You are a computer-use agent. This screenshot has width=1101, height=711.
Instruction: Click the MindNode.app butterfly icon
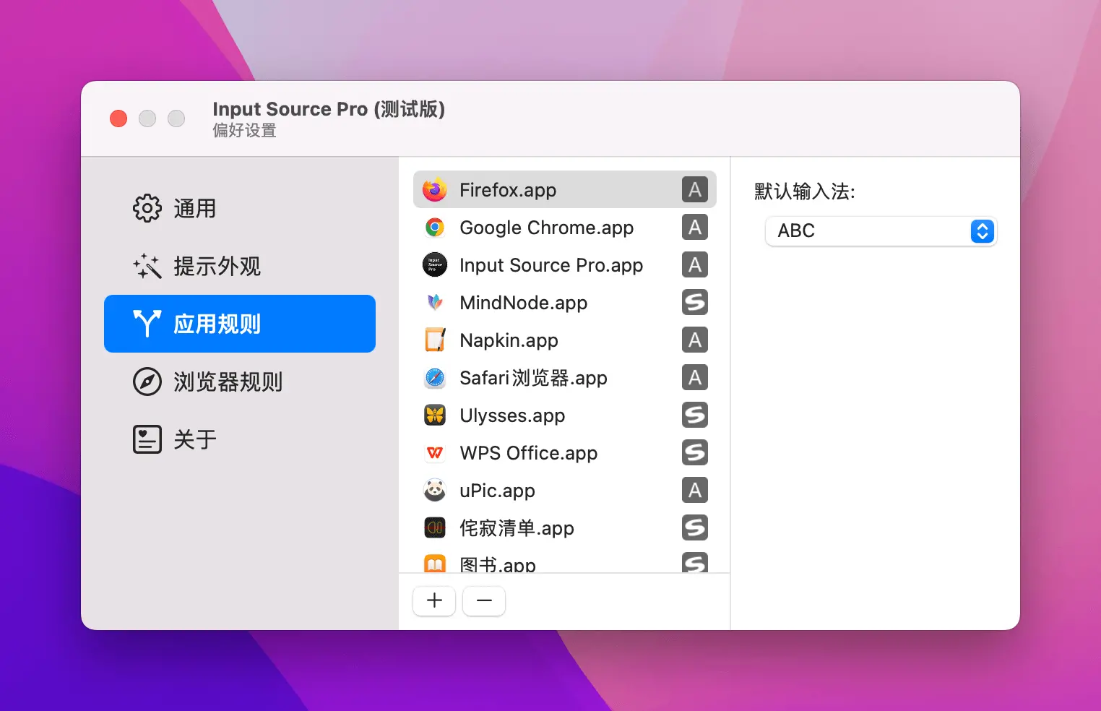point(434,302)
